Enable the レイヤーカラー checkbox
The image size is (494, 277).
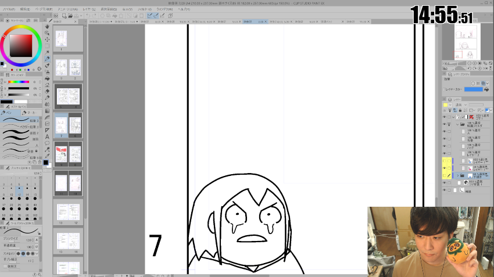point(445,89)
